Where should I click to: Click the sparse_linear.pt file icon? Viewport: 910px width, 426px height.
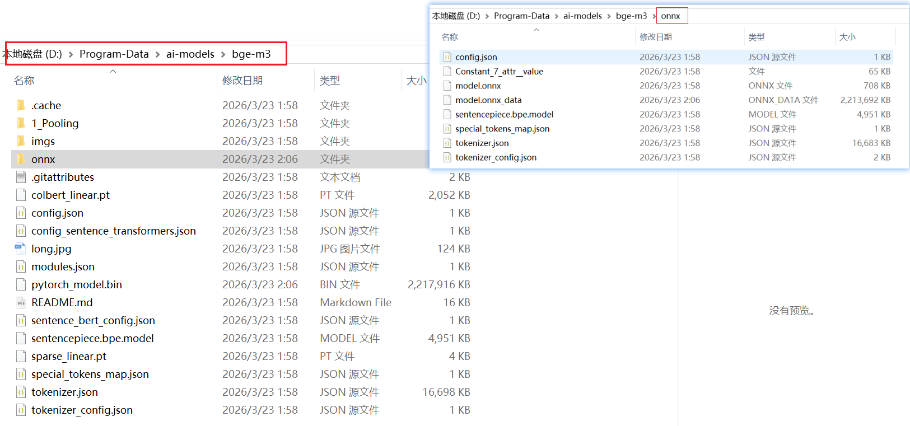click(x=21, y=356)
